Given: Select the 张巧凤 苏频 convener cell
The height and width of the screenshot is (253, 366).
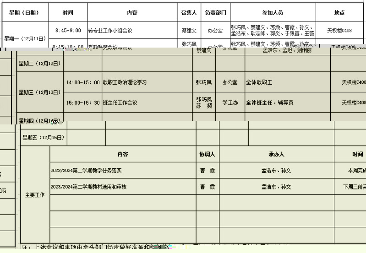Looking at the screenshot, I should tap(204, 102).
